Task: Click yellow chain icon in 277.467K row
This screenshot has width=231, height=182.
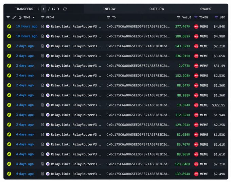Action: click(9, 27)
